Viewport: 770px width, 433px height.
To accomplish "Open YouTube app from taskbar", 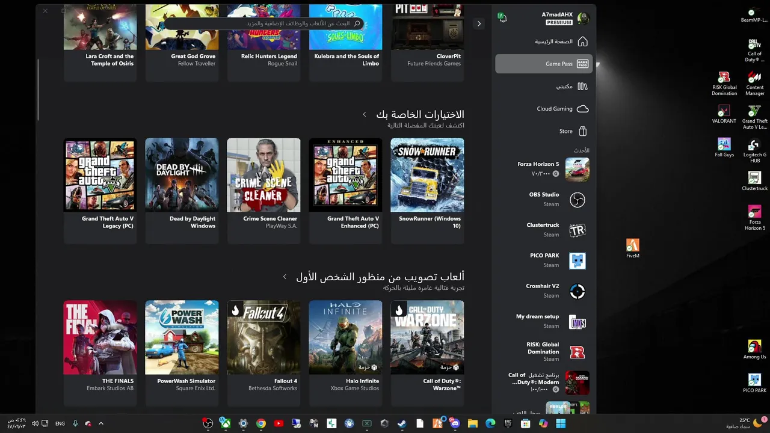I will click(279, 423).
